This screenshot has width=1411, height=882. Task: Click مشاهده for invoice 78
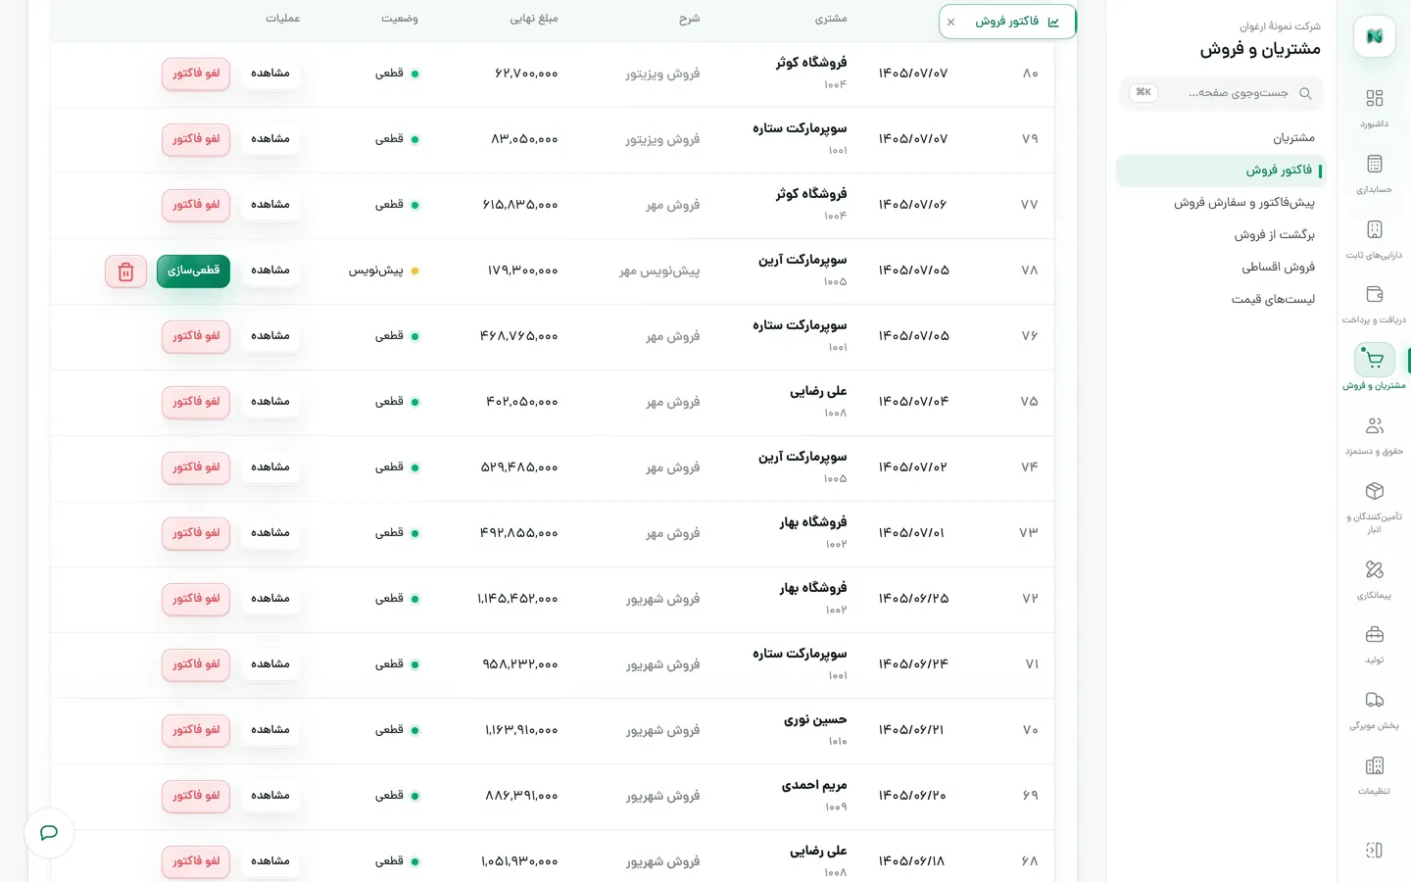[270, 270]
